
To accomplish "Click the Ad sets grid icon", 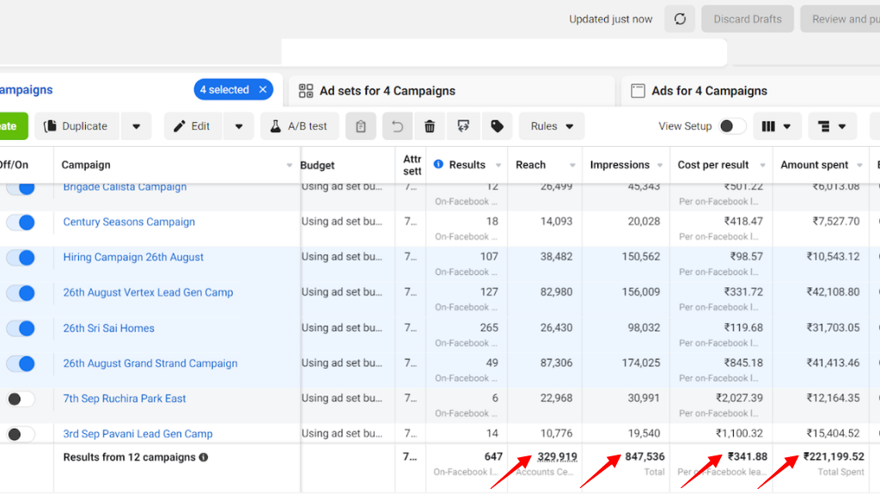I will click(x=306, y=91).
